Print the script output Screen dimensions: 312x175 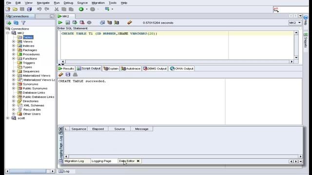coord(75,74)
